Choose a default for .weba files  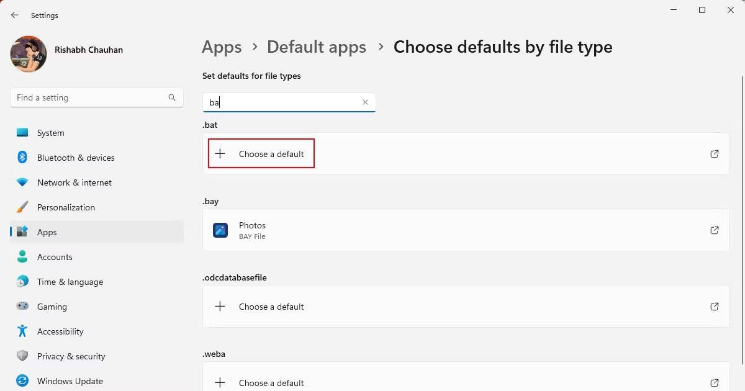271,382
